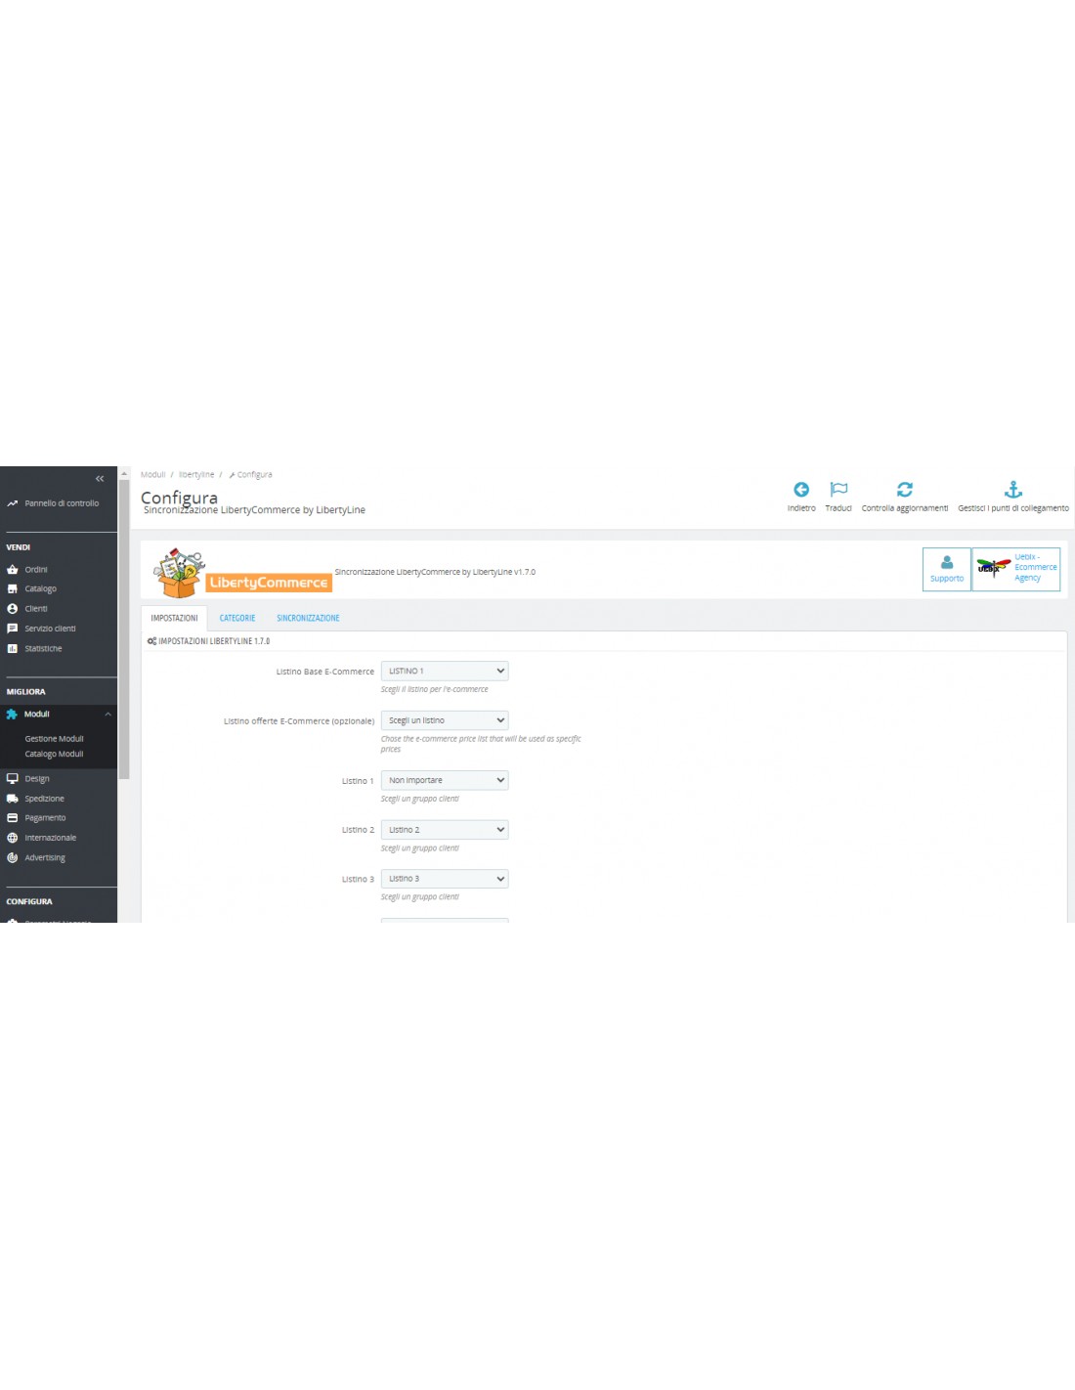The height and width of the screenshot is (1390, 1075).
Task: Click the Internazionale globe icon
Action: pyautogui.click(x=12, y=838)
